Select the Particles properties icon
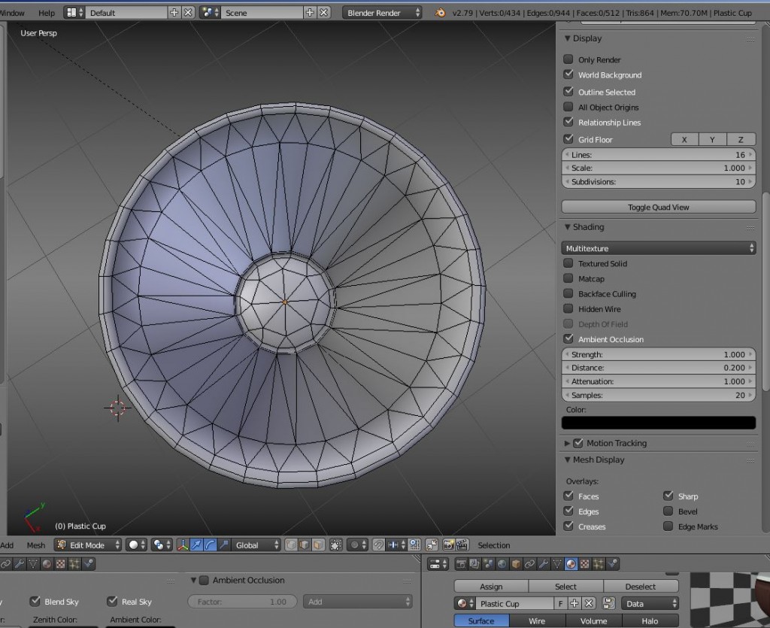The height and width of the screenshot is (628, 770). (599, 563)
